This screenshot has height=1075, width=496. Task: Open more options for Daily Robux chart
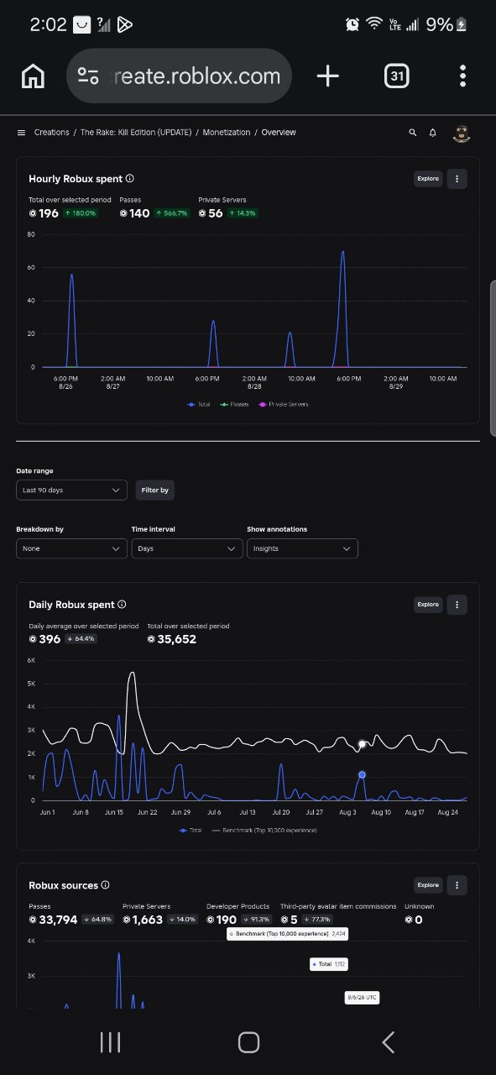click(x=457, y=605)
